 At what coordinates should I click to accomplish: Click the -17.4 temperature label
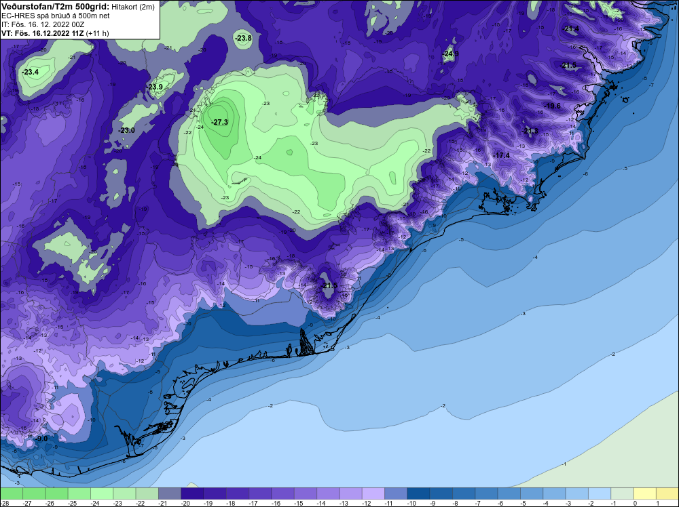(x=502, y=155)
